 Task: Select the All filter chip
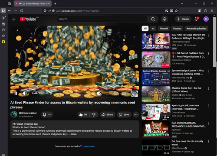(145, 29)
